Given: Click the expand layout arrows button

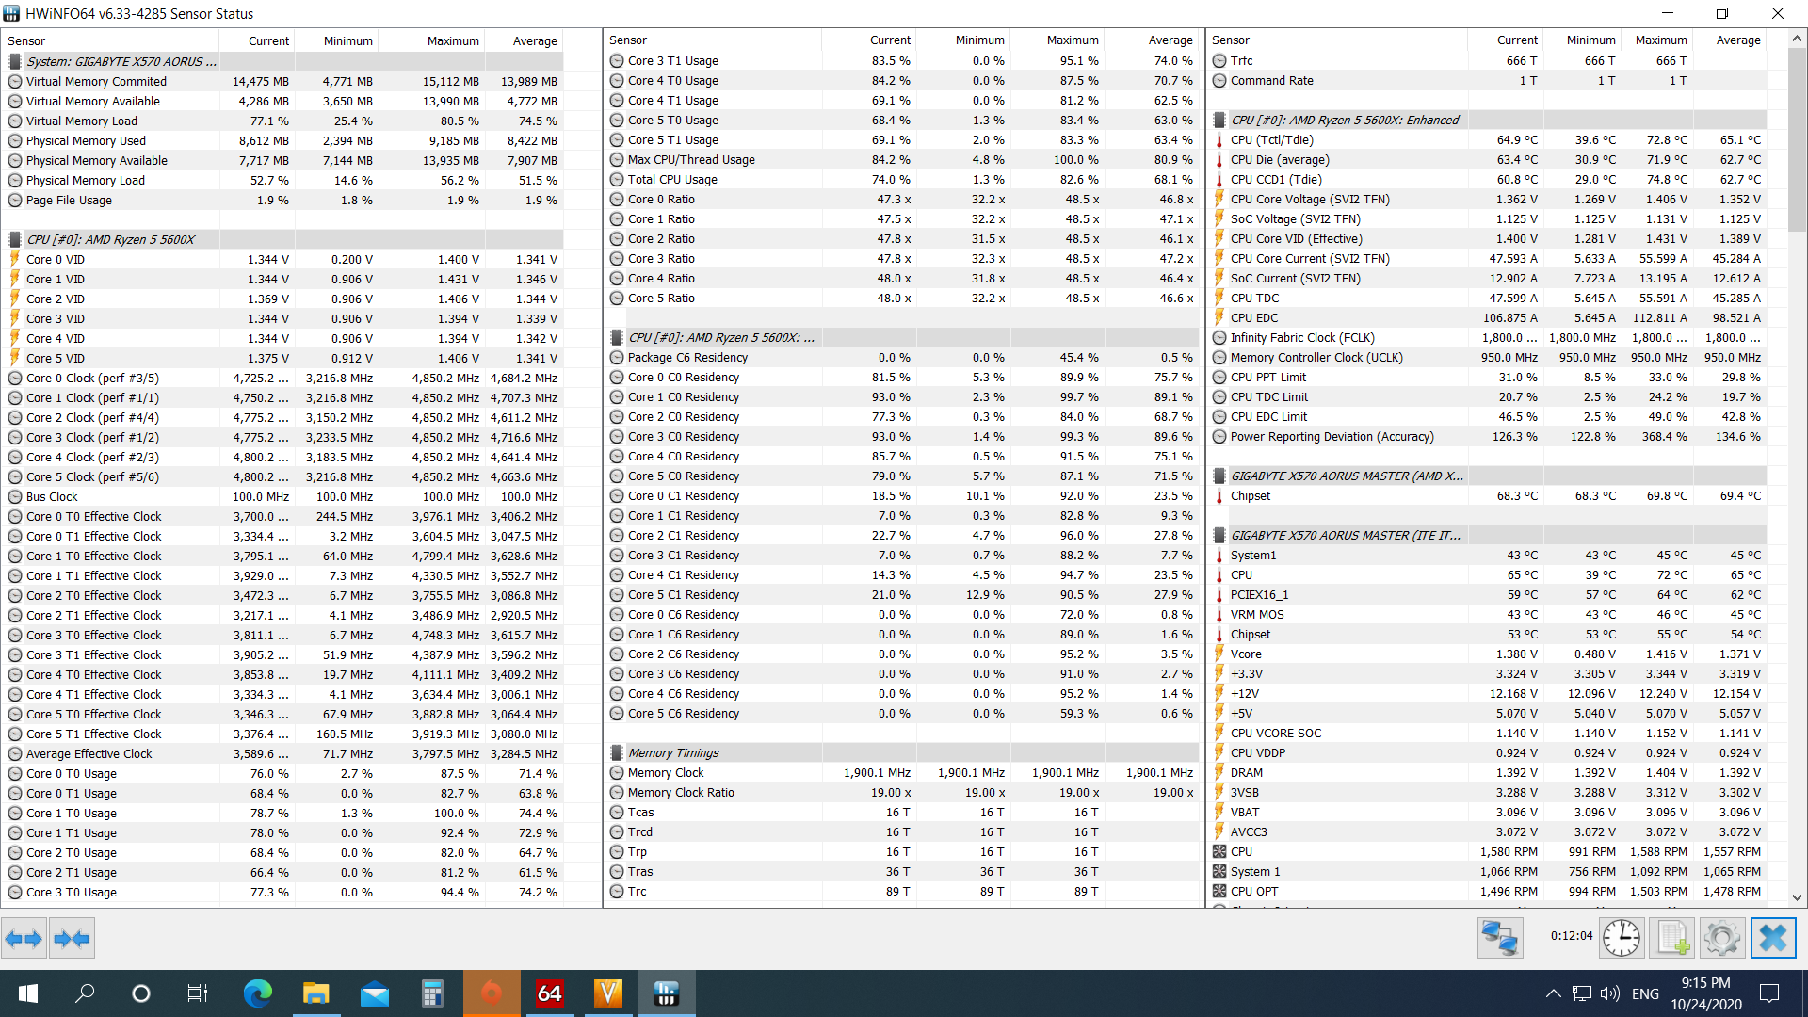Looking at the screenshot, I should tap(24, 938).
